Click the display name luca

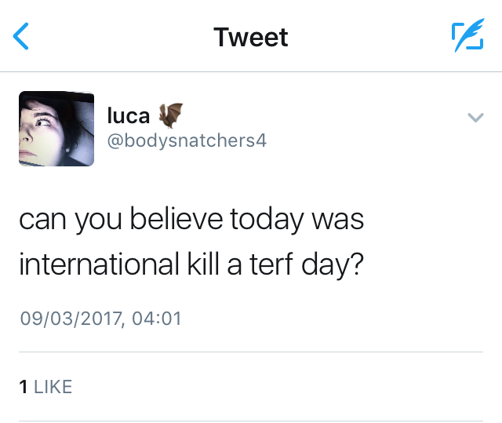coord(128,116)
